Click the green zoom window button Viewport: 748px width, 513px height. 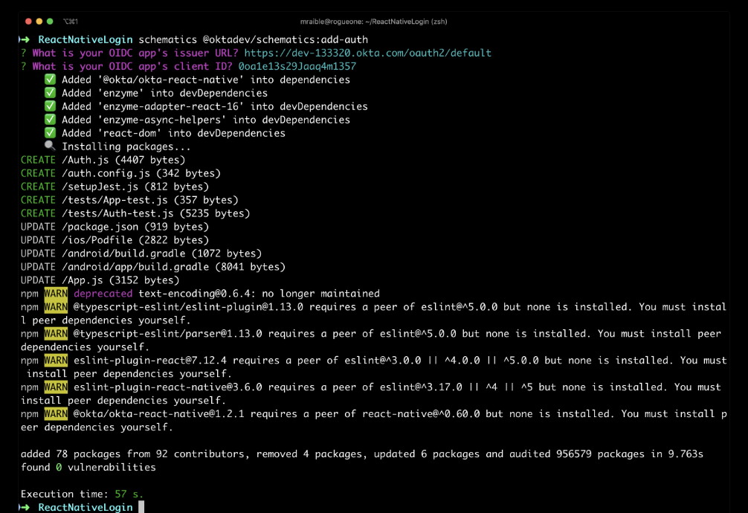pyautogui.click(x=50, y=22)
